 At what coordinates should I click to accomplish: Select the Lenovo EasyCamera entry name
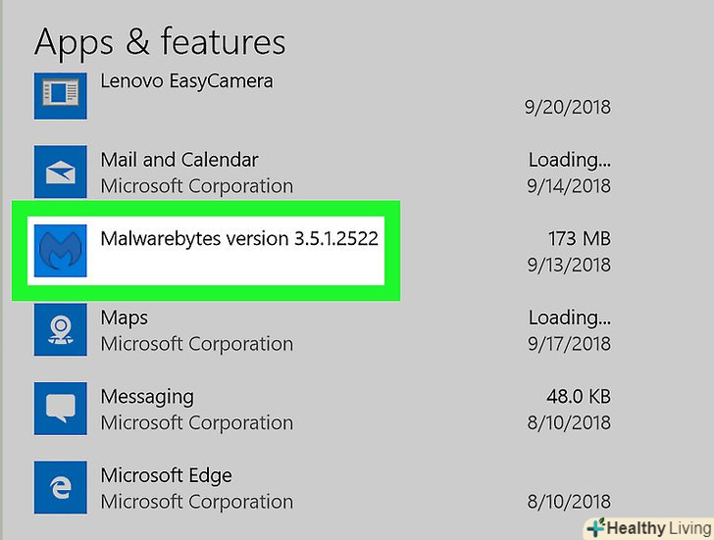pos(186,80)
